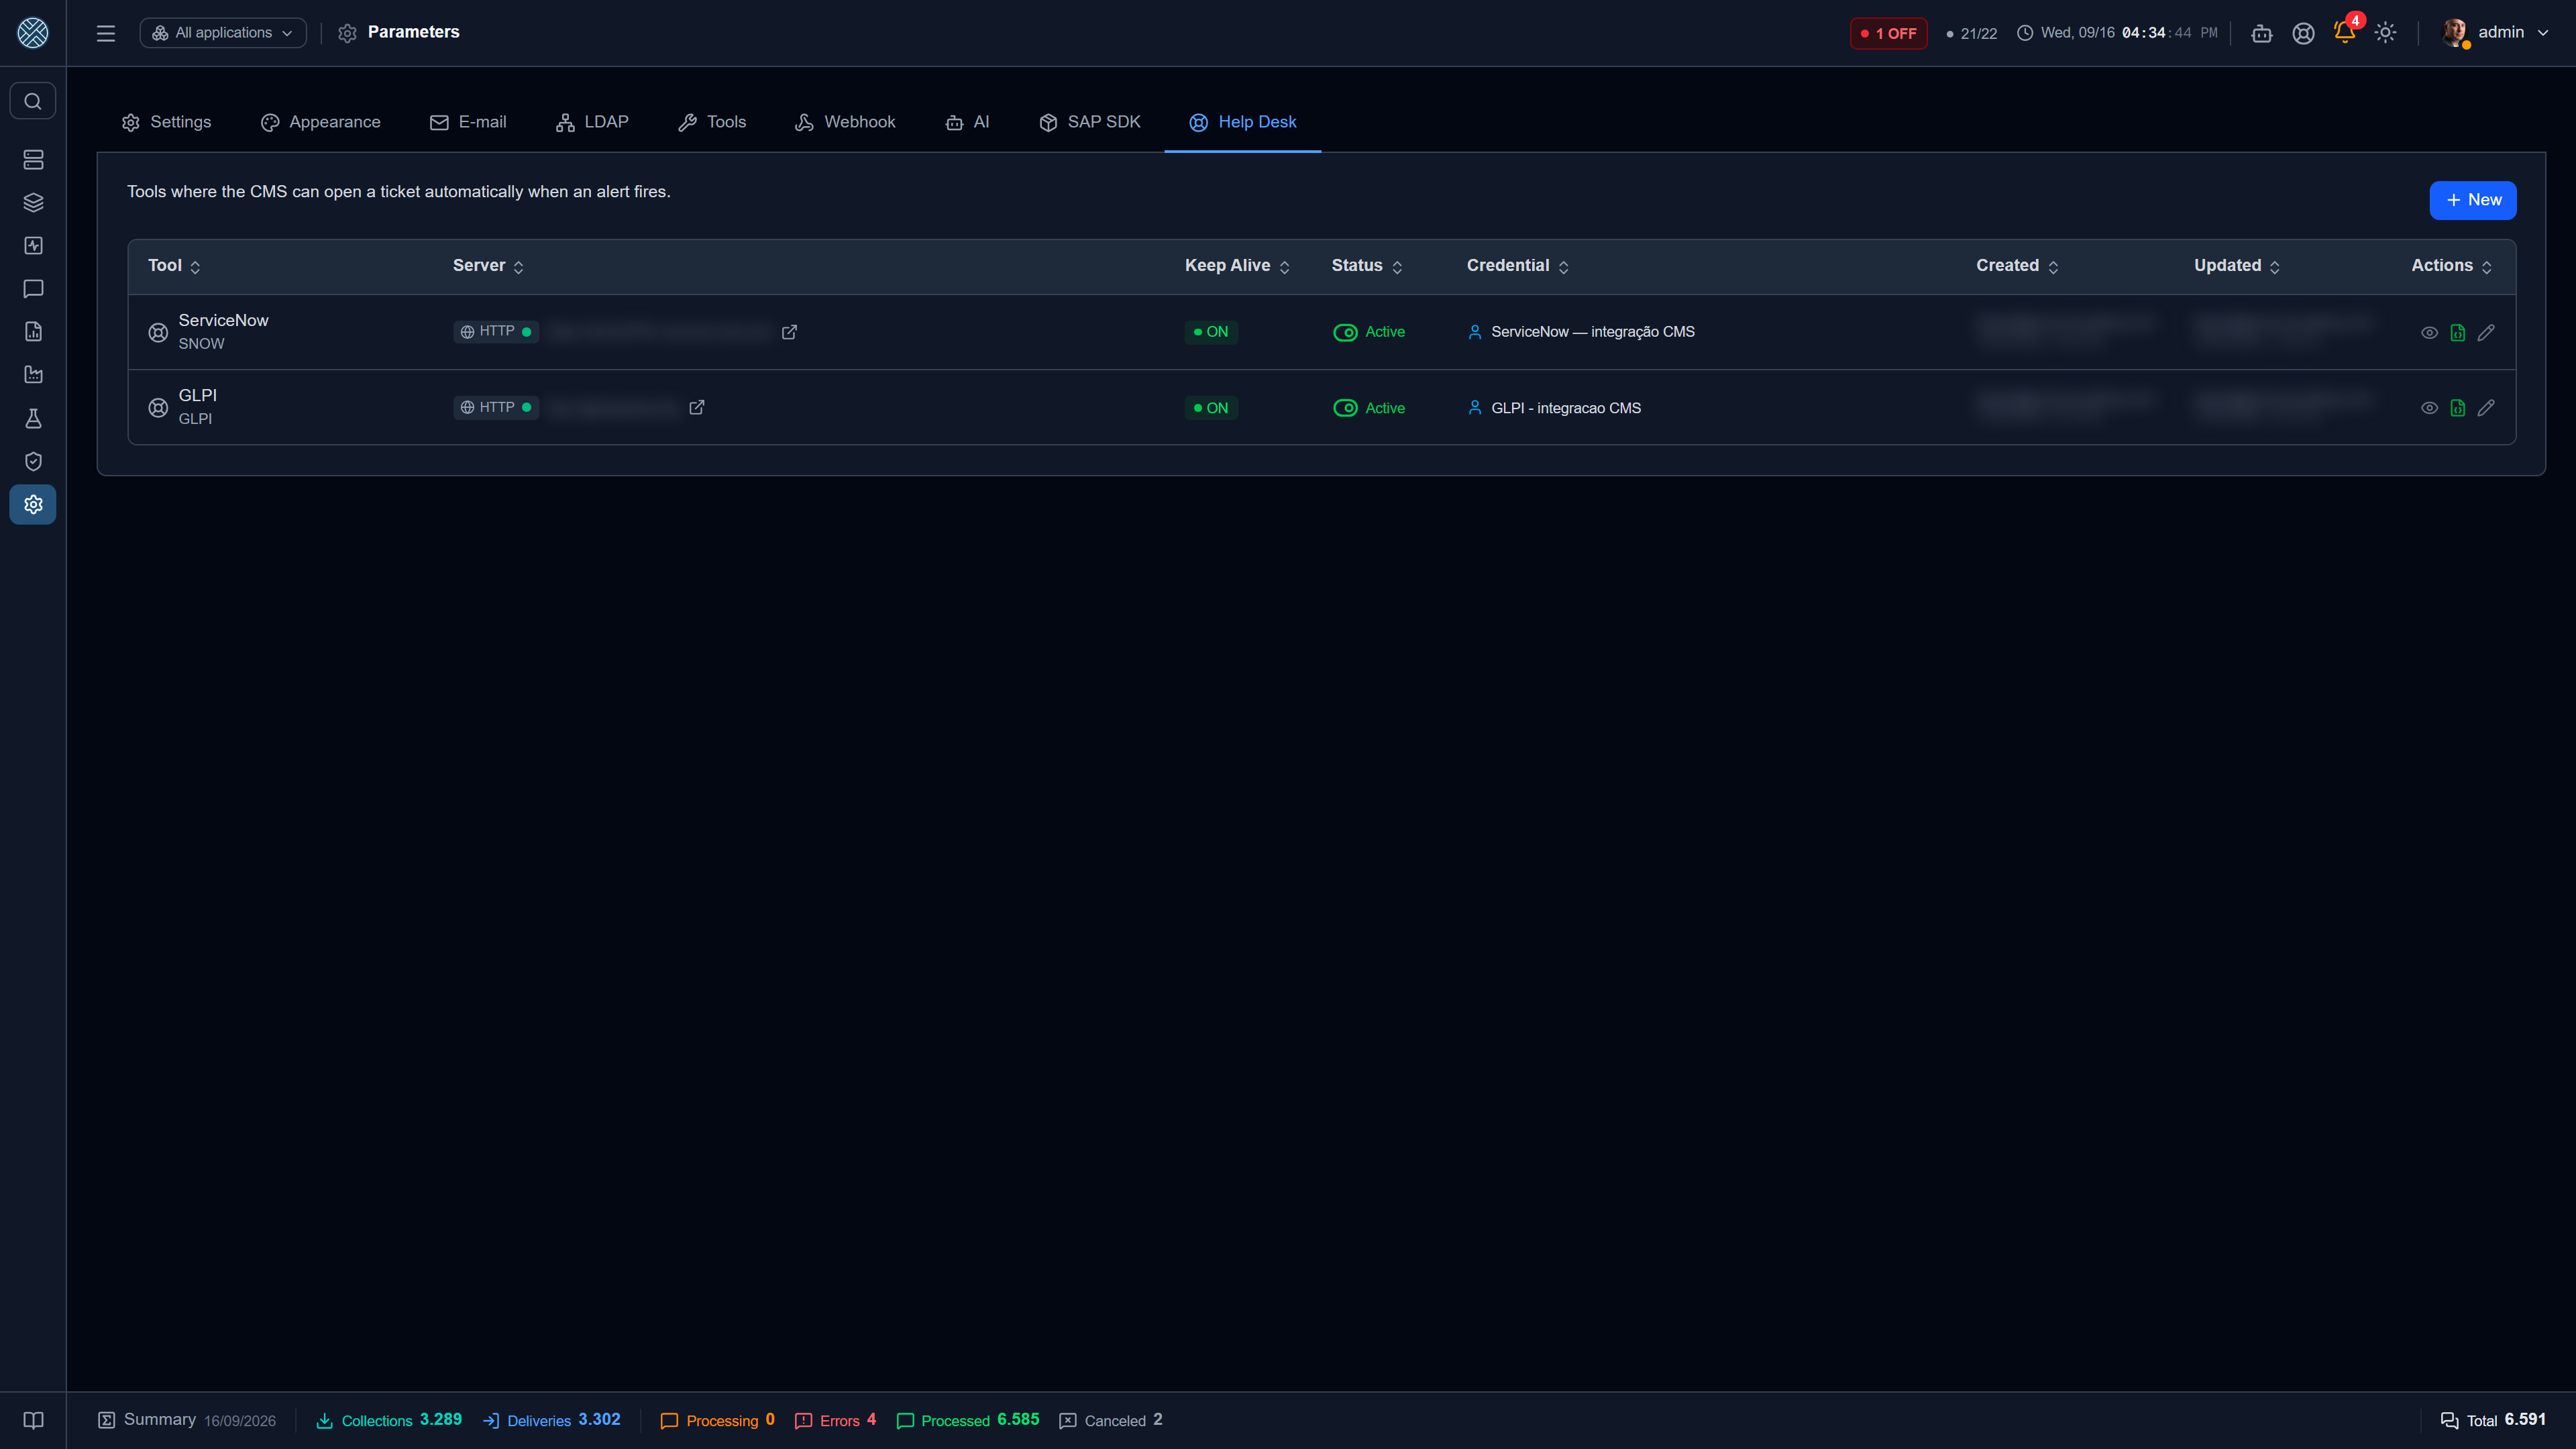
Task: Open the layers stack icon in the sidebar
Action: click(33, 203)
